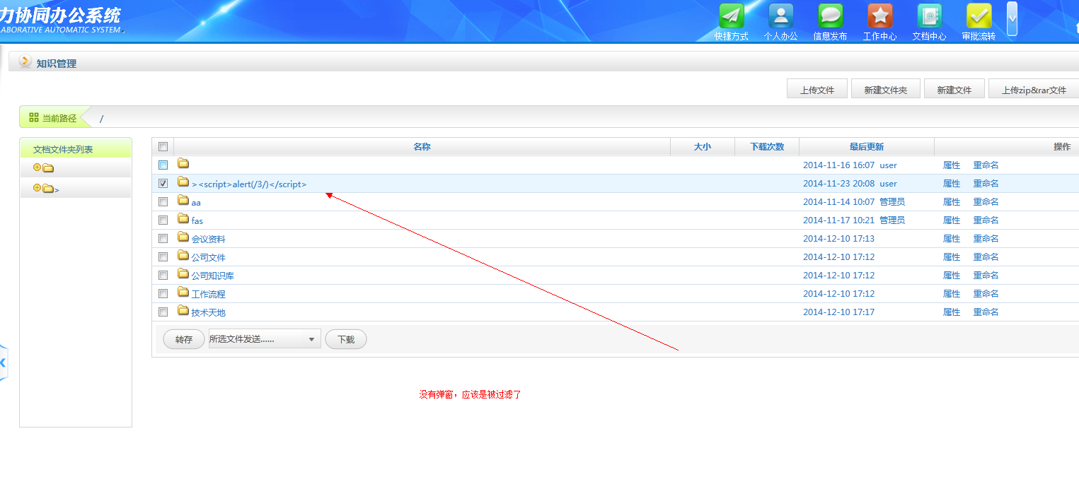Open 属性 for folder aa
The height and width of the screenshot is (484, 1079).
coord(952,202)
